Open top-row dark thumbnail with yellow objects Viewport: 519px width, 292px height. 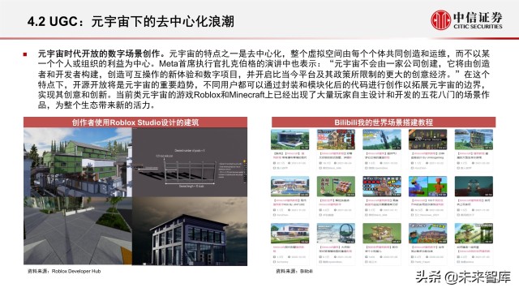click(x=427, y=140)
